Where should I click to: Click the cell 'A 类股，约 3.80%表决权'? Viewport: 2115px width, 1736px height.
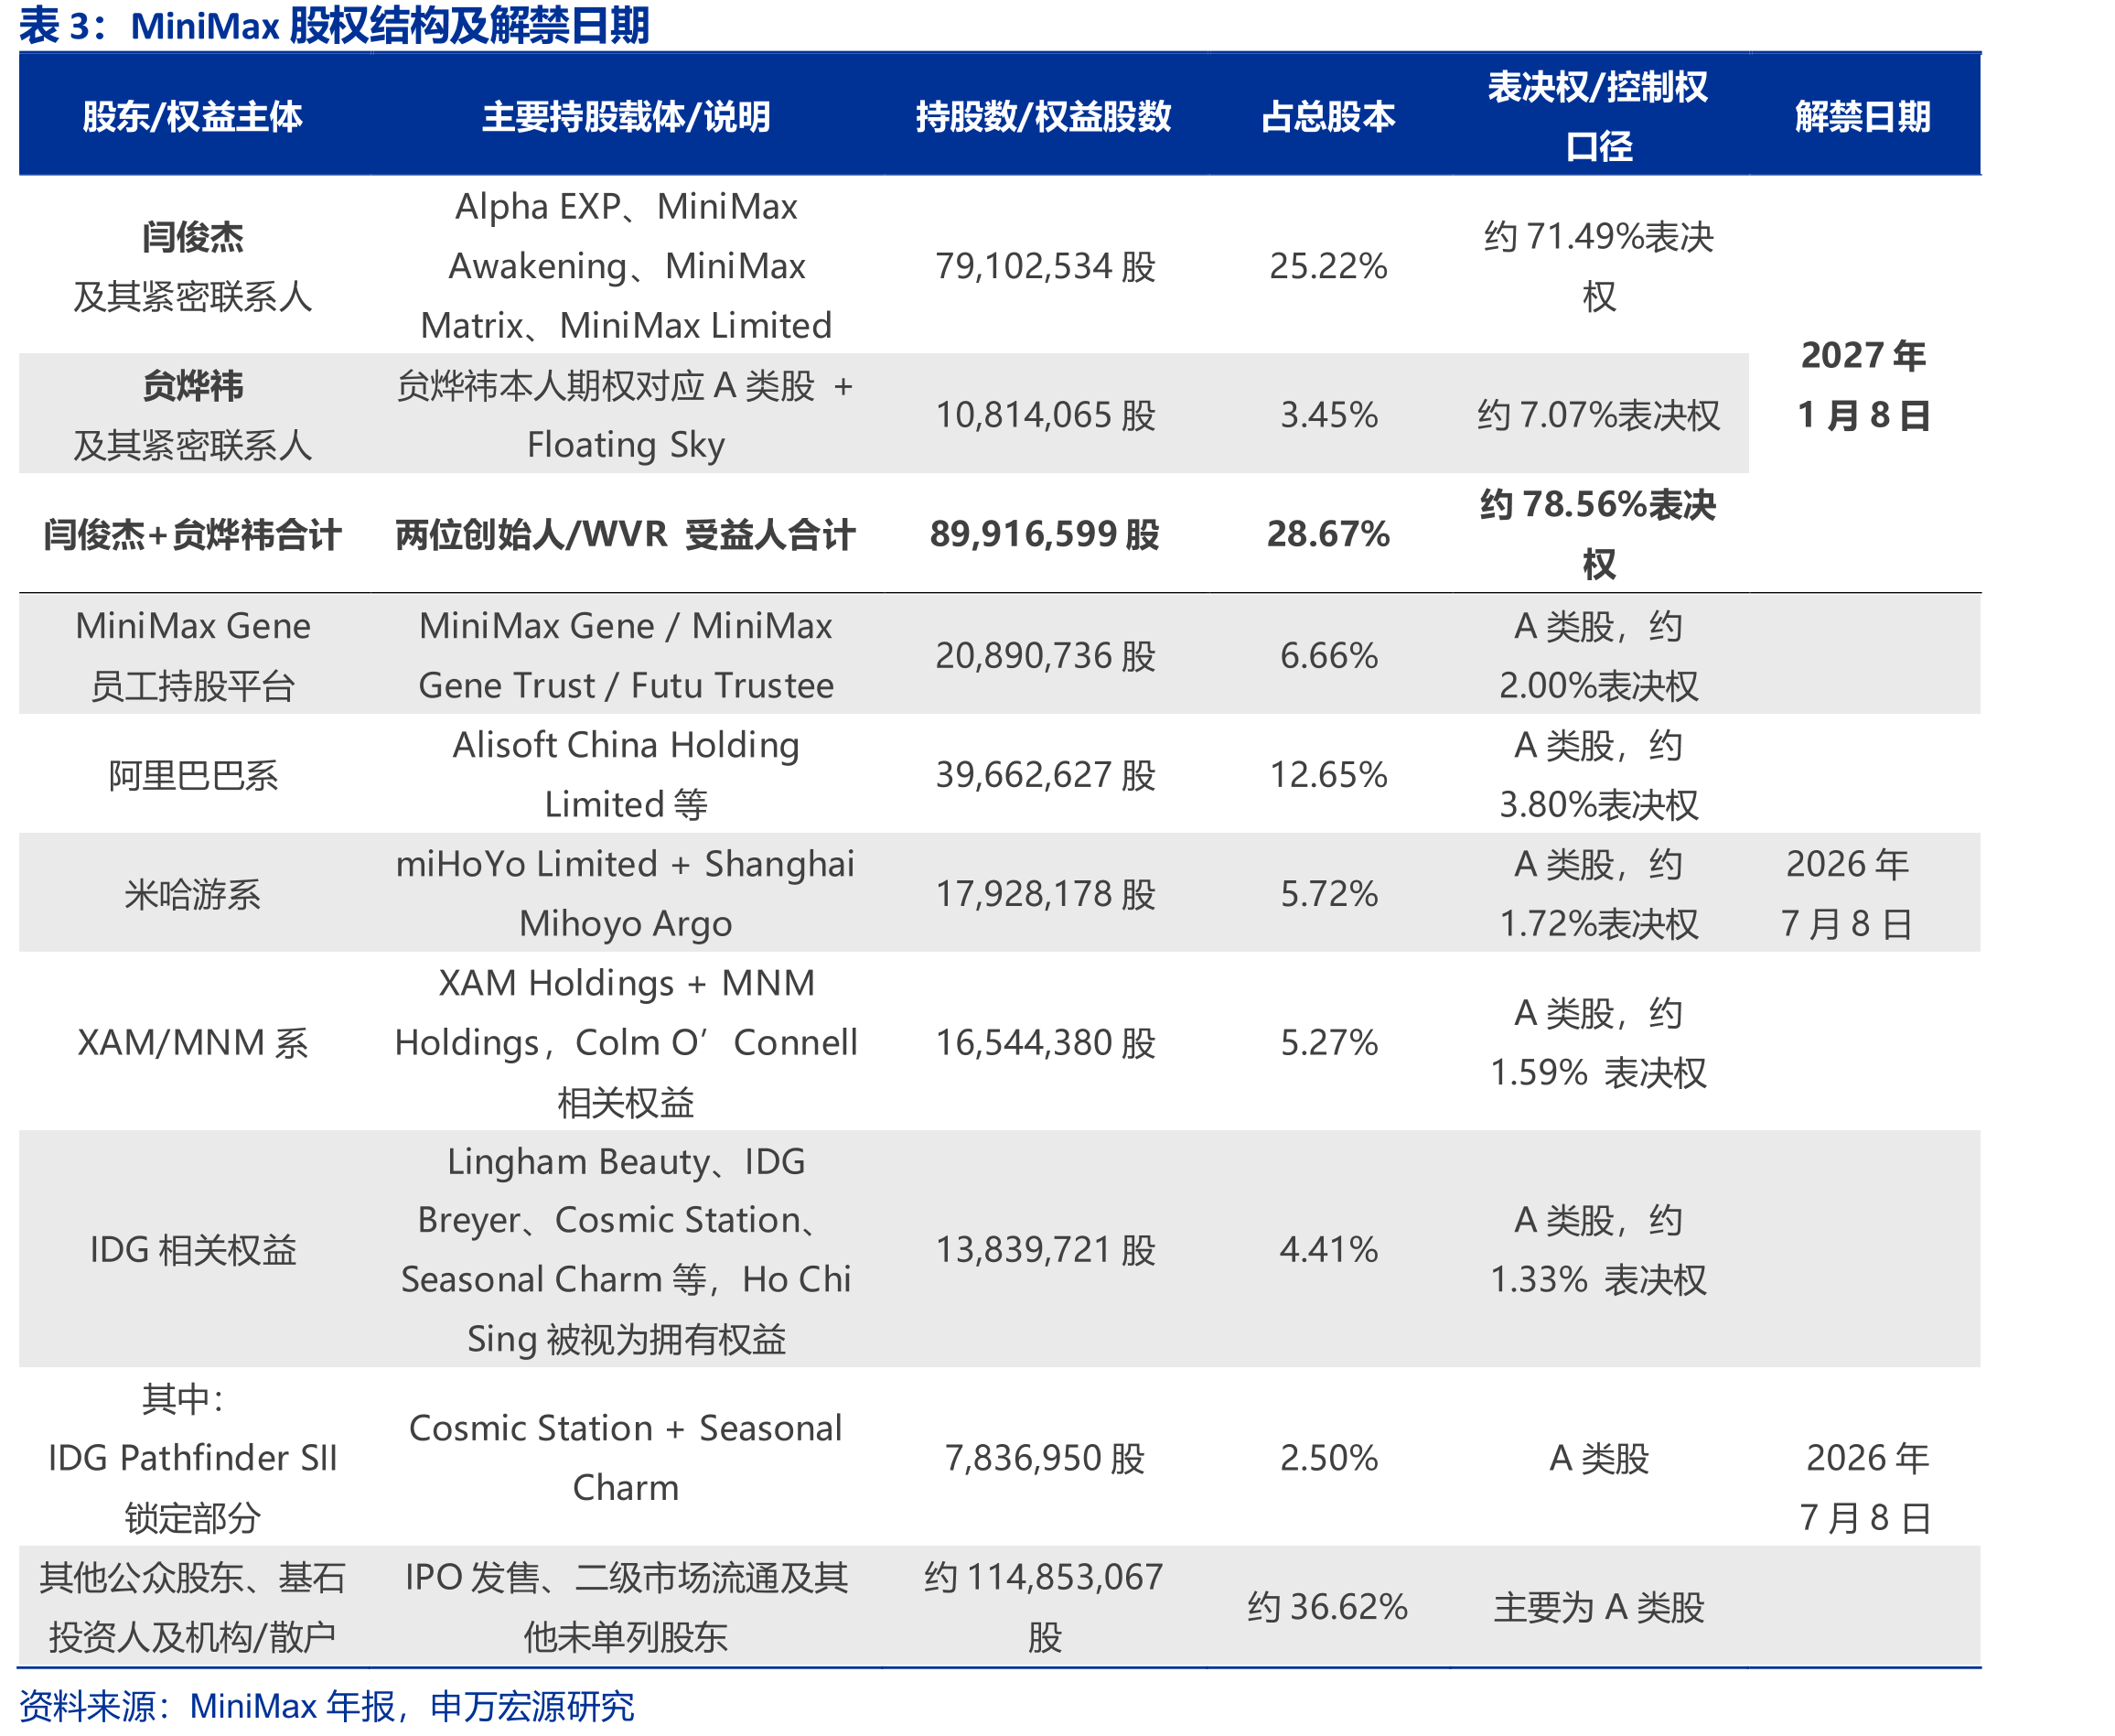tap(1598, 775)
